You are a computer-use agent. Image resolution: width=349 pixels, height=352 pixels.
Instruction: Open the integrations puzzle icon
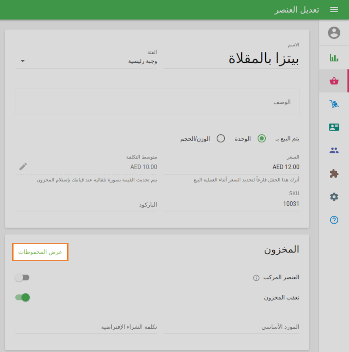click(x=334, y=173)
